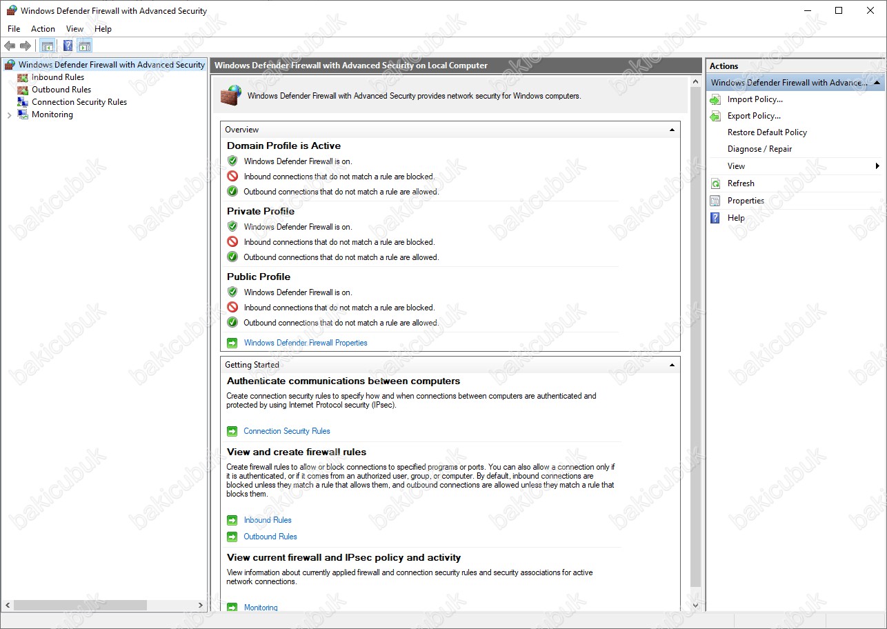This screenshot has width=887, height=629.
Task: Click left tree scroll left arrow
Action: click(x=8, y=605)
